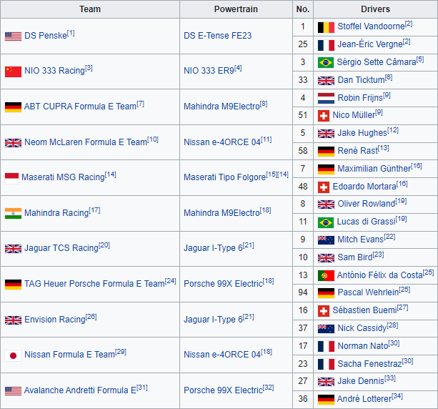Open ABT CUPRA Formula E Team link

tap(80, 107)
